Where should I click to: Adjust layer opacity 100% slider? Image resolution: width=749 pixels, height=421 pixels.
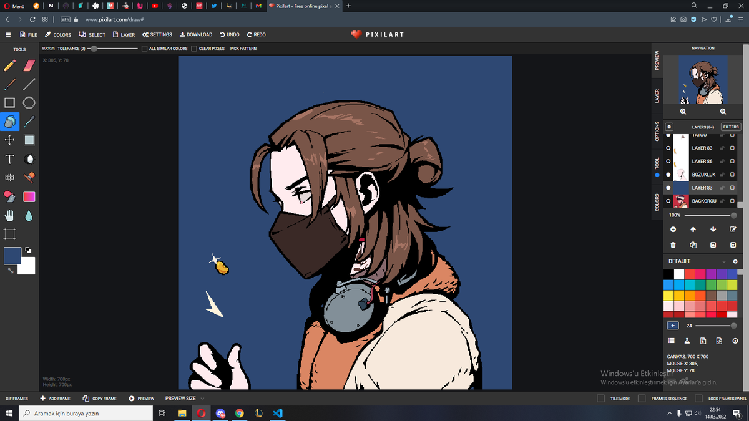coord(710,215)
